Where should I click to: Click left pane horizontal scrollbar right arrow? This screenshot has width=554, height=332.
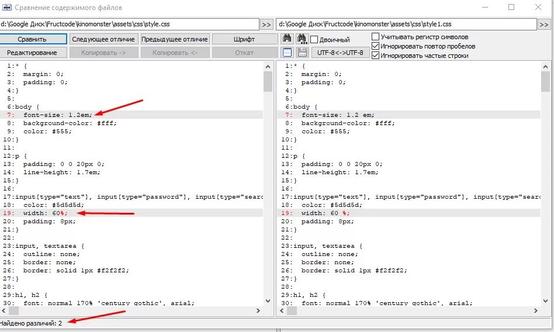pyautogui.click(x=258, y=311)
